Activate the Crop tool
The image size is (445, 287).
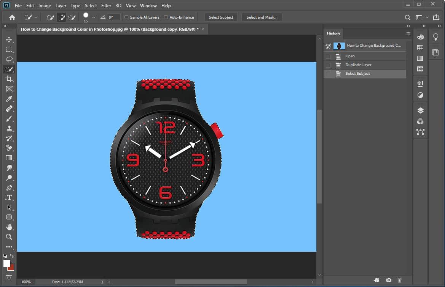pos(9,79)
